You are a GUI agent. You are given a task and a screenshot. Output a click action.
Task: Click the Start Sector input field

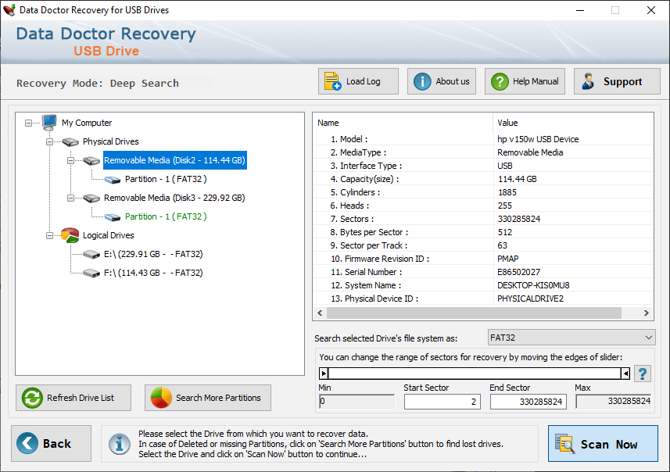tap(442, 402)
